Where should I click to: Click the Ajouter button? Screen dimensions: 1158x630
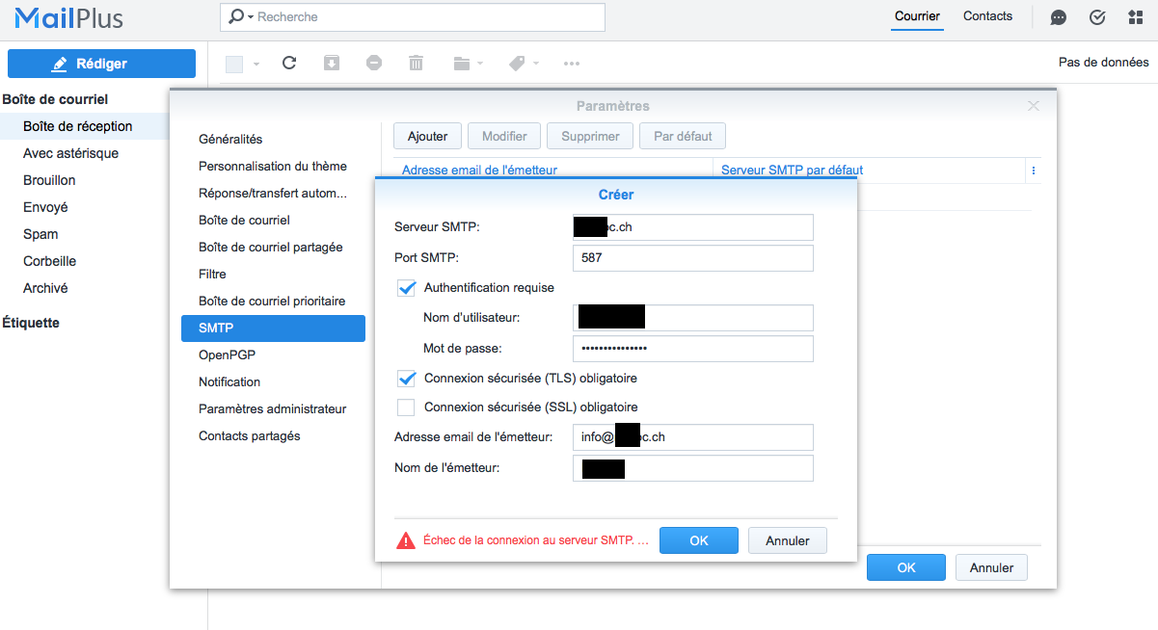pyautogui.click(x=427, y=136)
